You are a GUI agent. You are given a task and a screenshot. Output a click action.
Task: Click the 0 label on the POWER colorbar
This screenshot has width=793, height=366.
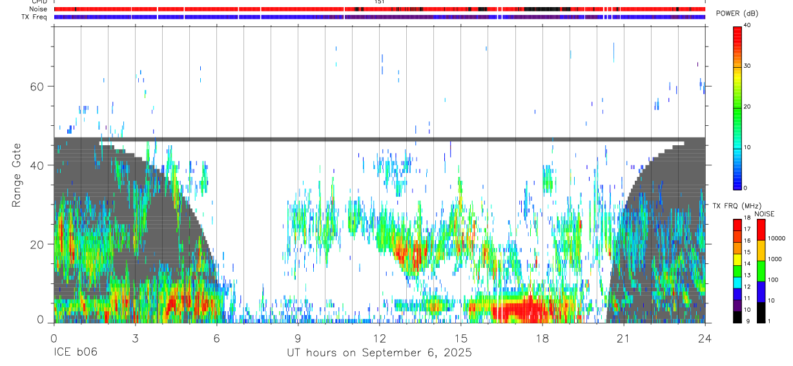(745, 188)
